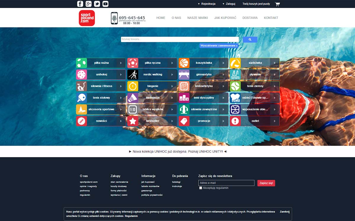Expand the piłka nożna category arrow
The height and width of the screenshot is (221, 355).
(x=121, y=63)
